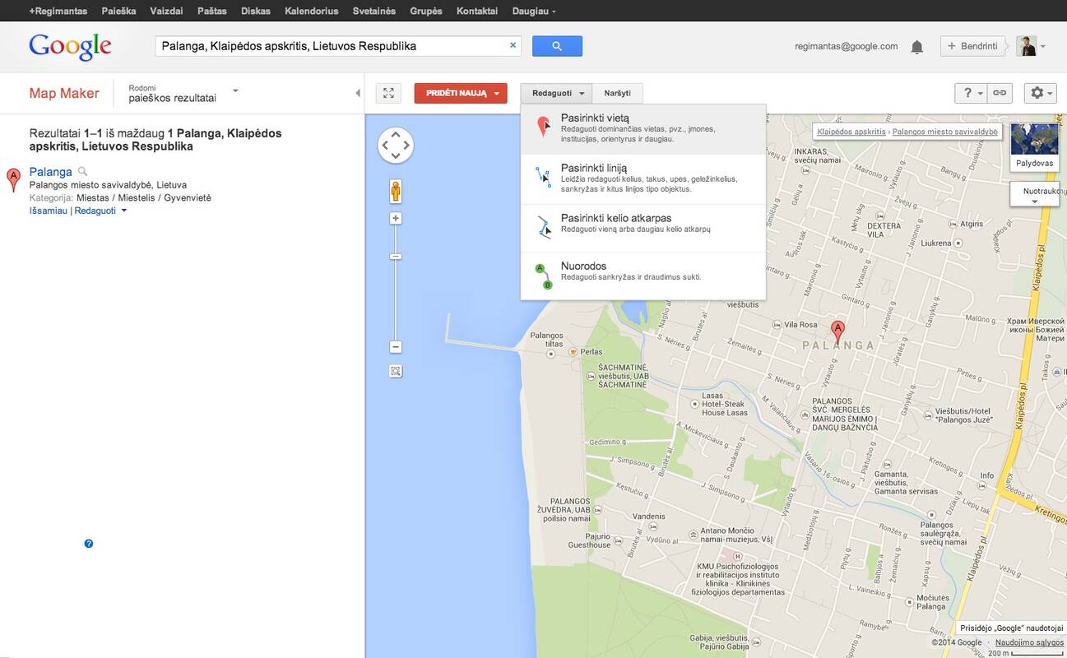Open the notifications bell

point(916,47)
